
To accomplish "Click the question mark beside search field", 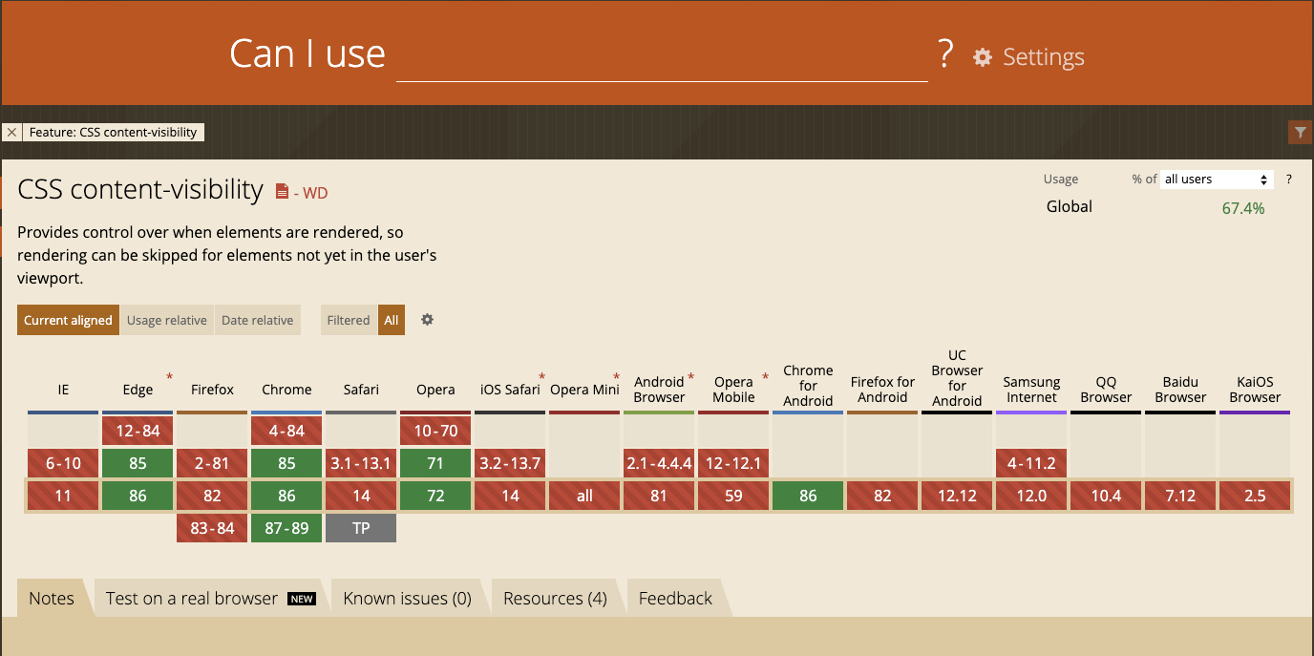I will (x=945, y=54).
